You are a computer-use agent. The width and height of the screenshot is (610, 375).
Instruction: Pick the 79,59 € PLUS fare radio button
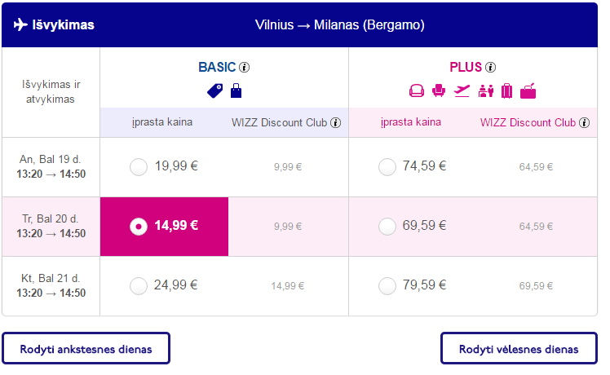pyautogui.click(x=387, y=285)
